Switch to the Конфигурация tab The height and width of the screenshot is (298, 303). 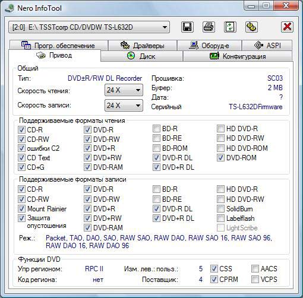click(x=238, y=56)
